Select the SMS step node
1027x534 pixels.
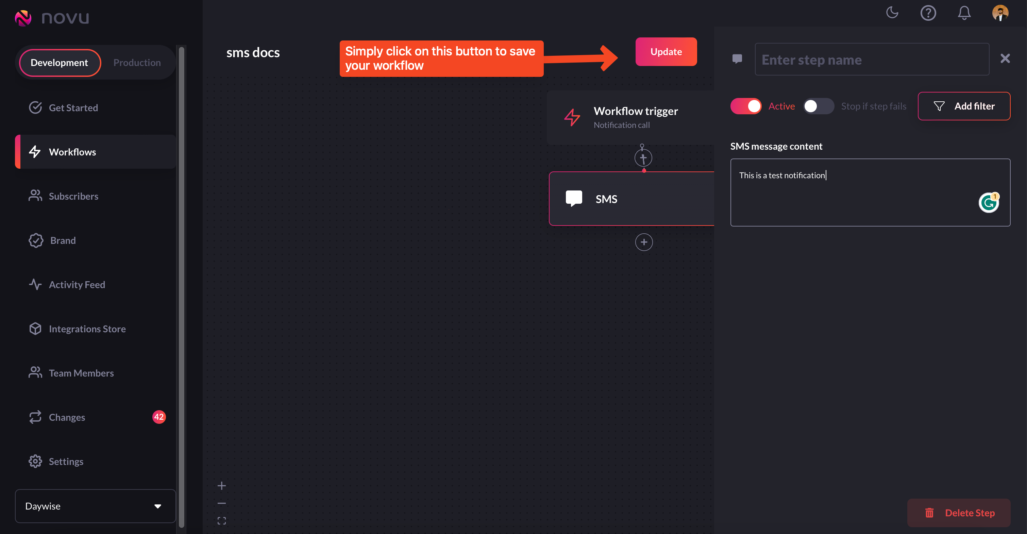(x=631, y=199)
